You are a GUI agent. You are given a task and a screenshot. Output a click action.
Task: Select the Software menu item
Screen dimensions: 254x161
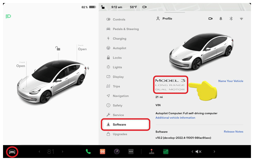coord(126,125)
